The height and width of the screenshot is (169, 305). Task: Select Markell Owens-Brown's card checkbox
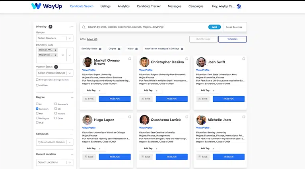(130, 59)
